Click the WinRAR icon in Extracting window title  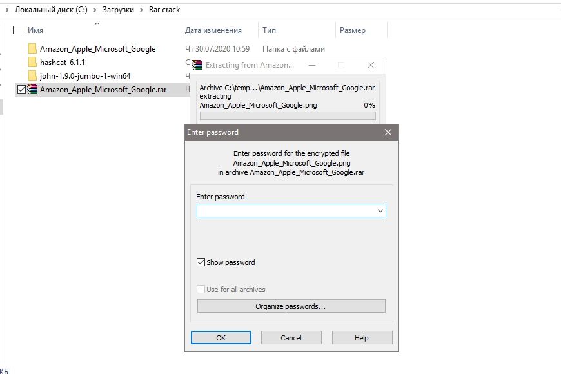[197, 65]
